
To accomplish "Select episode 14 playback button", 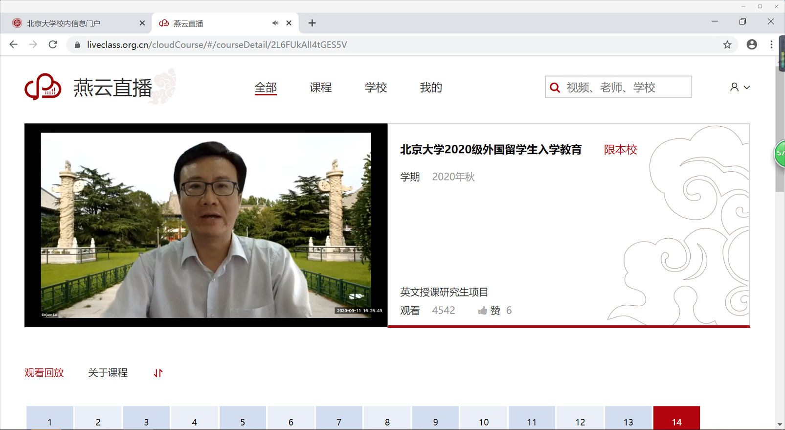I will (x=676, y=421).
